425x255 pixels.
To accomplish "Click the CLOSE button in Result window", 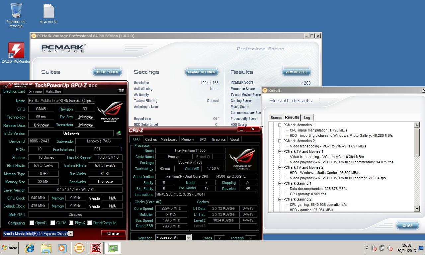I will tap(408, 226).
